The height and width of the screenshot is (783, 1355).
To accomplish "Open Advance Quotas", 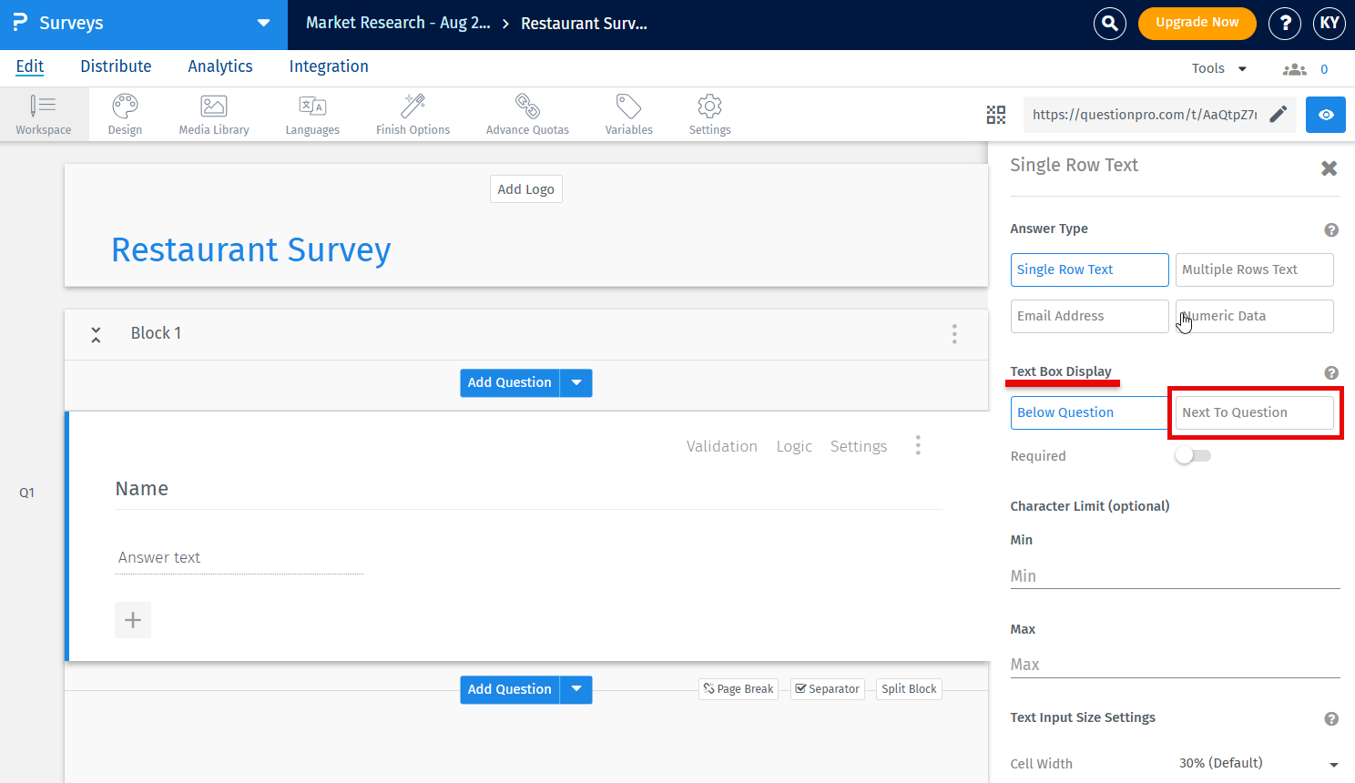I will tap(526, 114).
